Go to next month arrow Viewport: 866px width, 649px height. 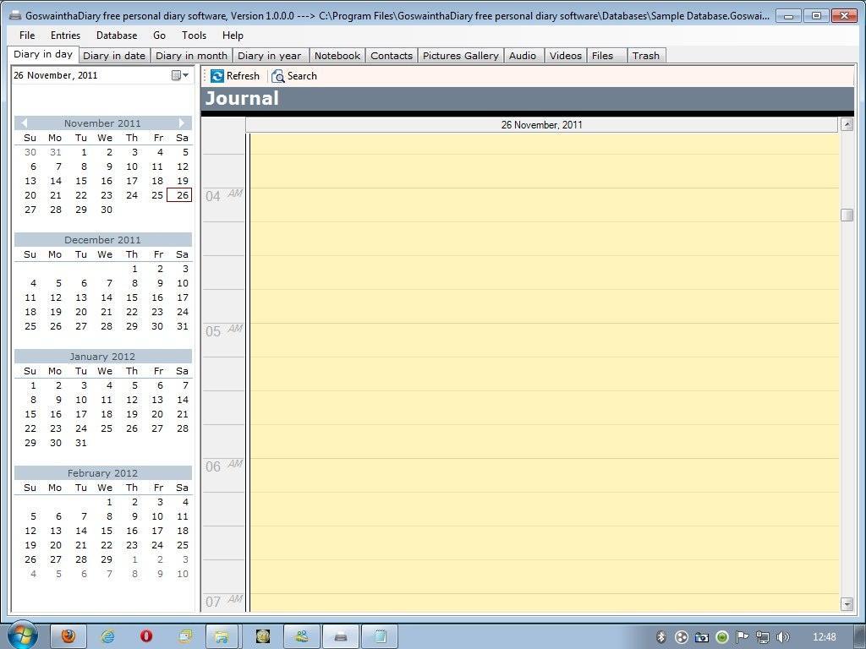[183, 123]
